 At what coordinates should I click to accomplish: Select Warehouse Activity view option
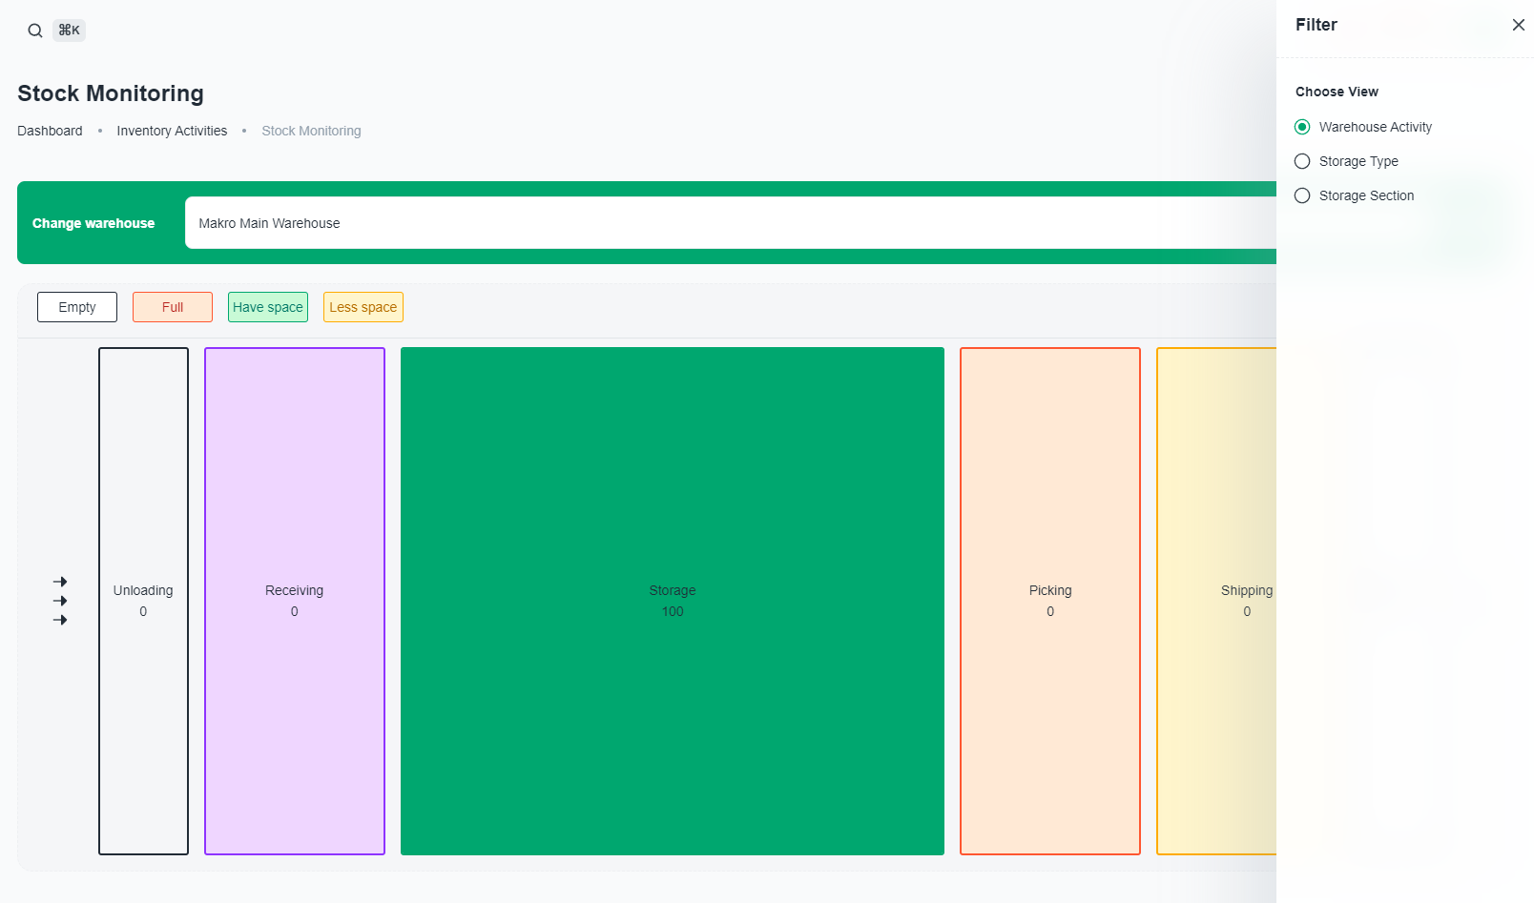pos(1302,127)
